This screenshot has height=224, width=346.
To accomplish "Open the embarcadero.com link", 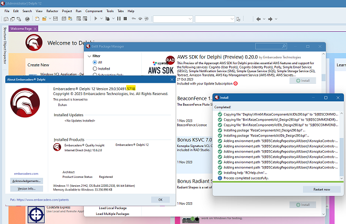I will [26, 174].
